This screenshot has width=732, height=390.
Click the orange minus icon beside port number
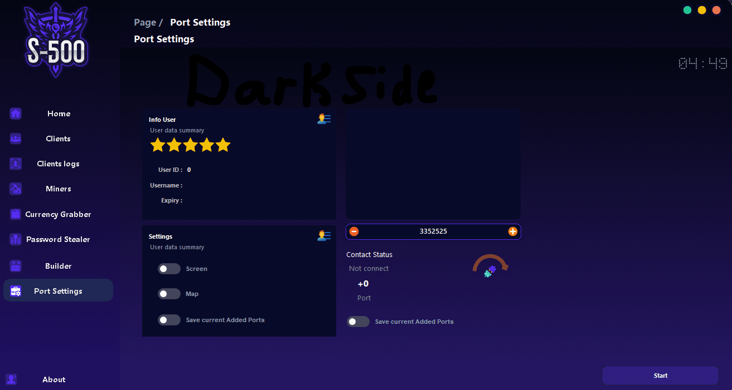click(354, 231)
